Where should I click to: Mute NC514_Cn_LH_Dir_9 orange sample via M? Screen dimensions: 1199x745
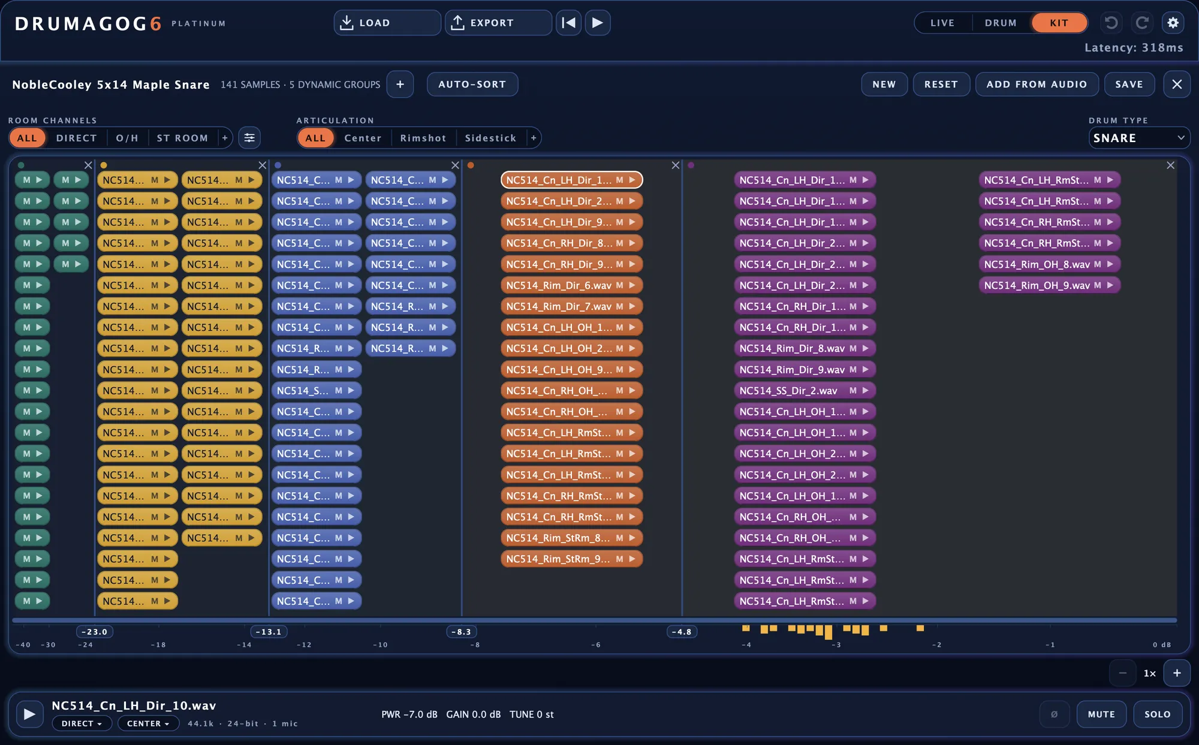pos(619,222)
